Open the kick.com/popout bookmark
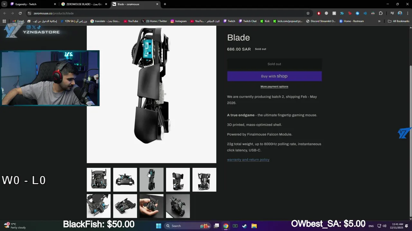 [287, 21]
